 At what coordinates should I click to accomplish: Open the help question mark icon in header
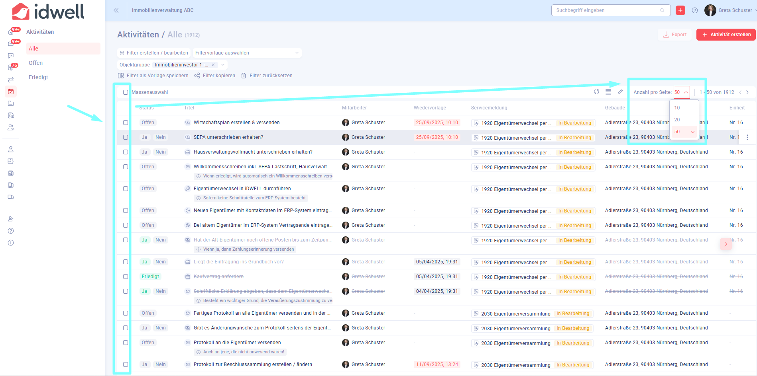(695, 10)
